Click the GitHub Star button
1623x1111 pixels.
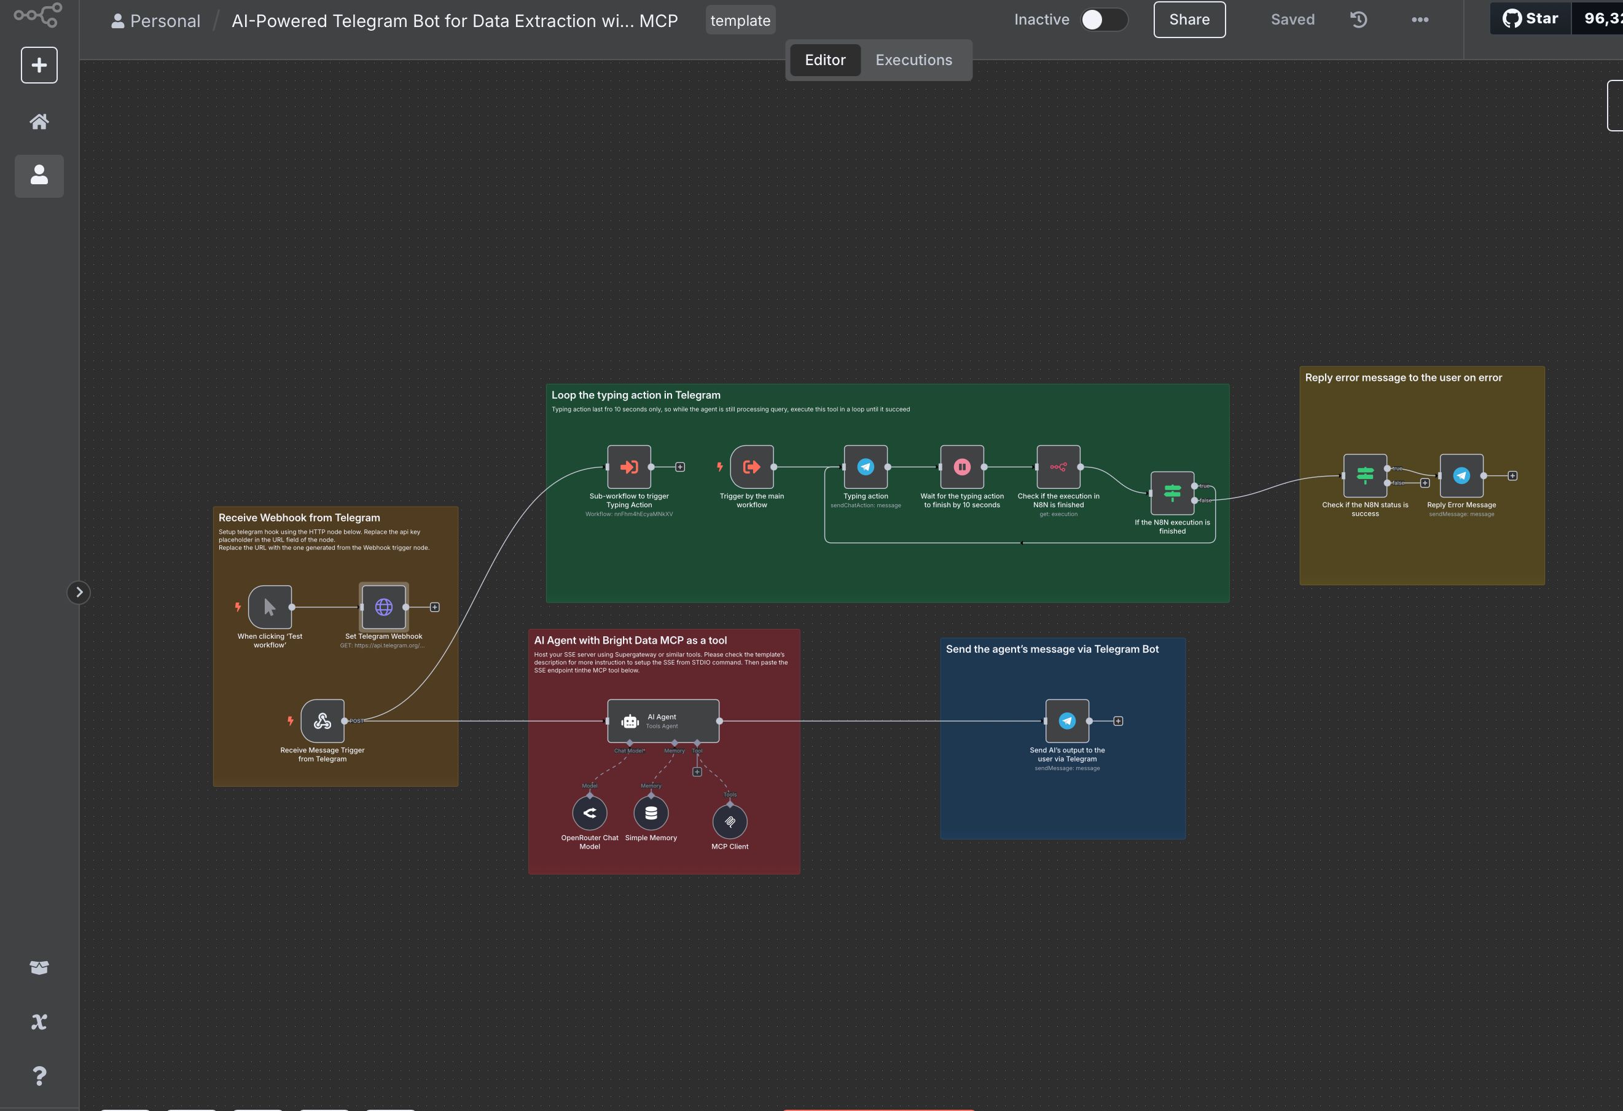[x=1530, y=19]
